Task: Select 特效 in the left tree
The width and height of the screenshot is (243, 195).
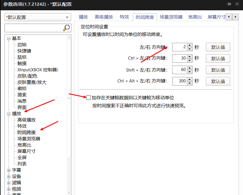Action: coord(22,126)
